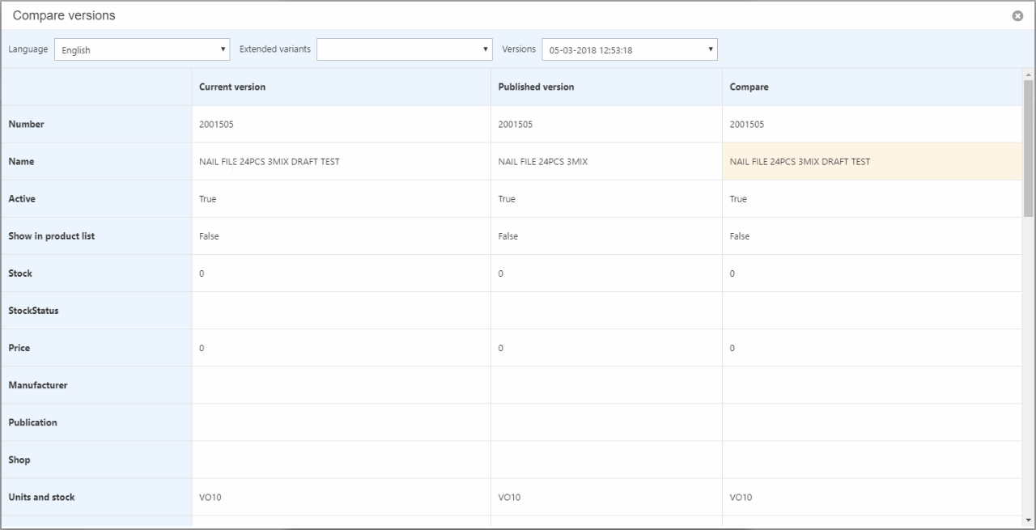Click the StockStatus row label
This screenshot has width=1036, height=530.
coord(33,311)
